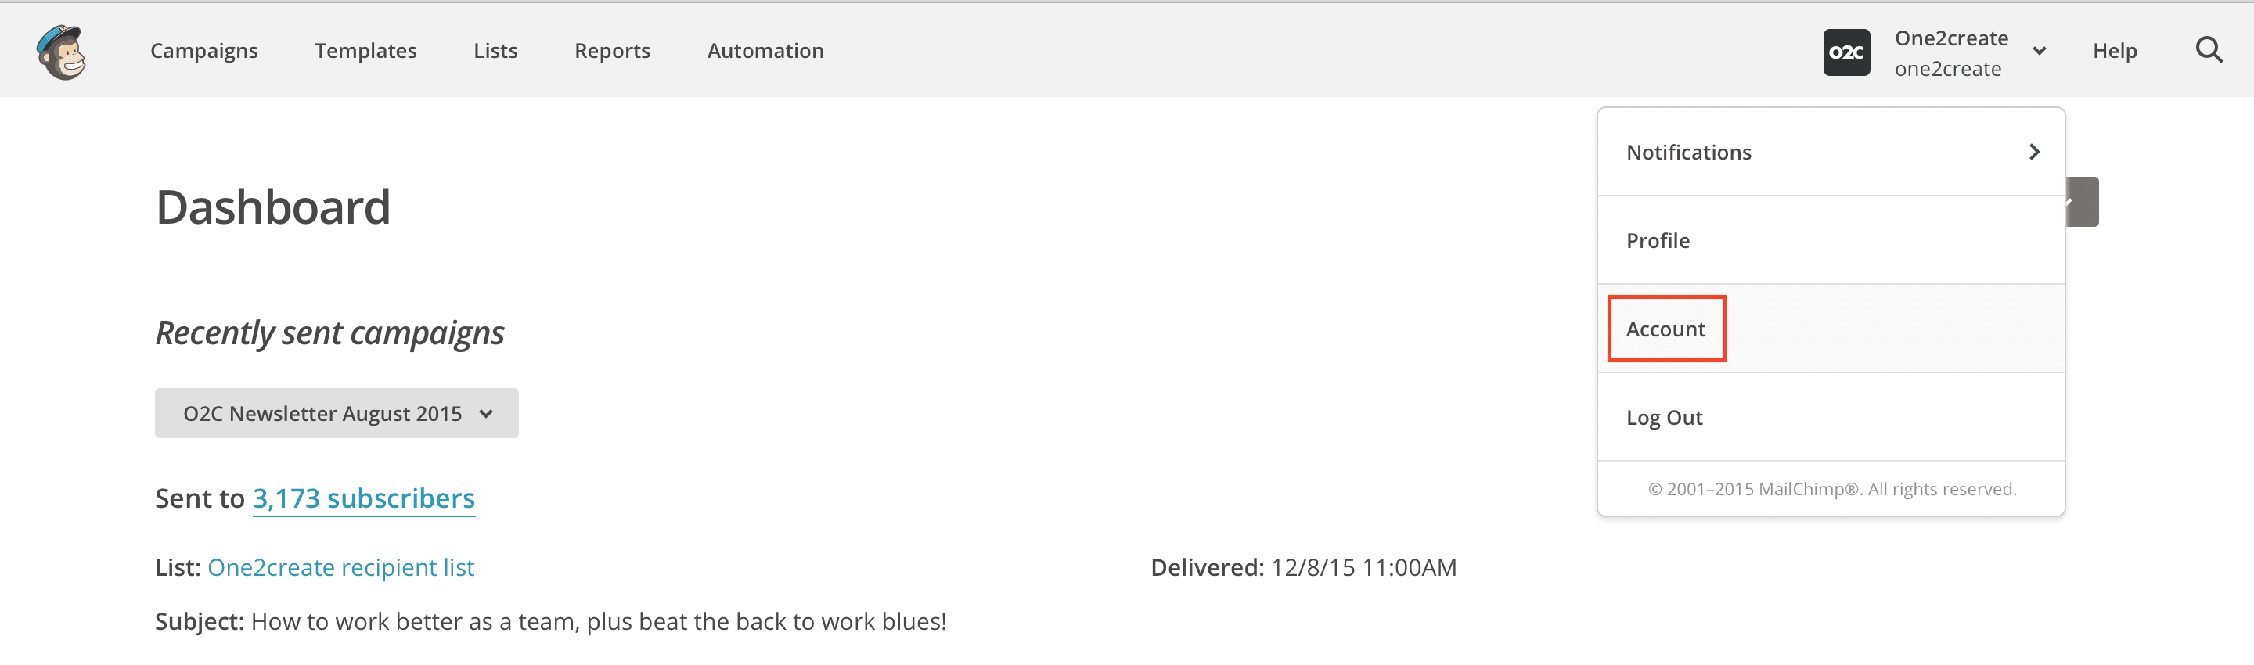The image size is (2254, 665).
Task: Open the 3,173 subscribers link
Action: click(364, 498)
